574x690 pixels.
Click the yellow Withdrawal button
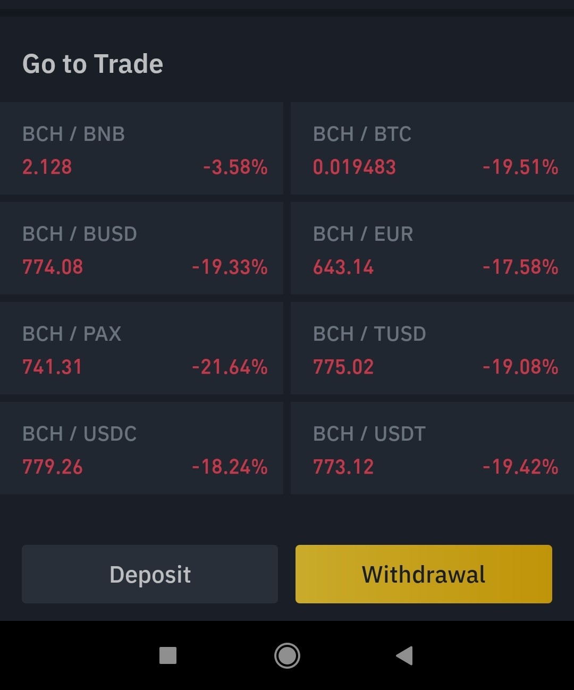click(424, 574)
